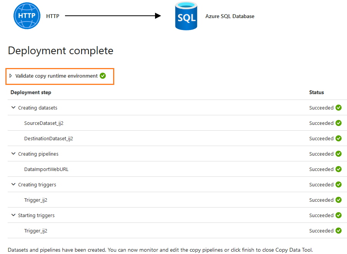Click the green check beside Validate copy runtime
This screenshot has height=254, width=347.
[x=103, y=76]
